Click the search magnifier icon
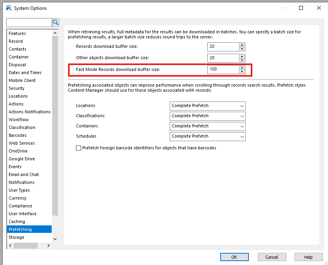328x265 pixels. click(55, 22)
